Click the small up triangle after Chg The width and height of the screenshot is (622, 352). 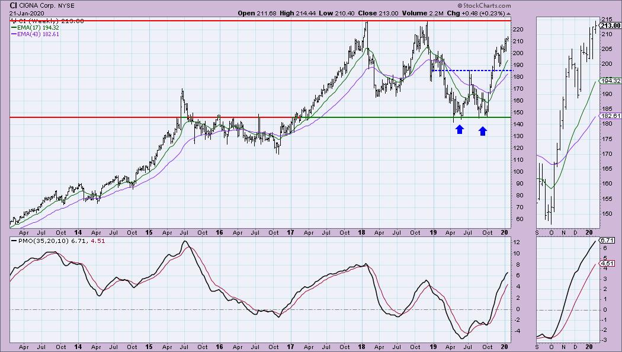tap(508, 14)
